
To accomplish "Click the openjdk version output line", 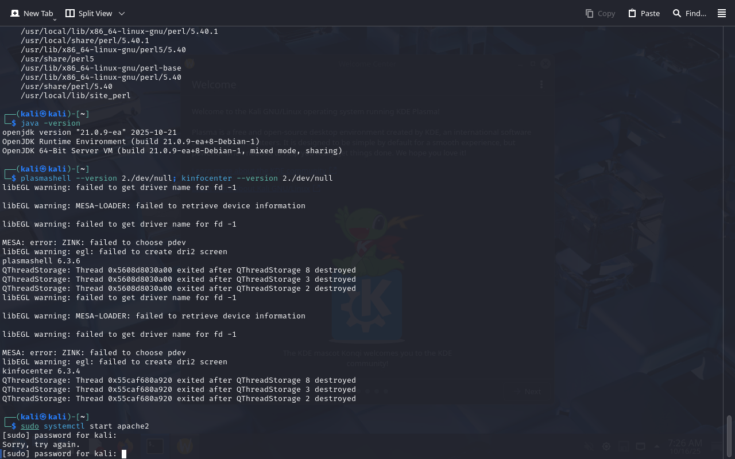I will point(90,133).
